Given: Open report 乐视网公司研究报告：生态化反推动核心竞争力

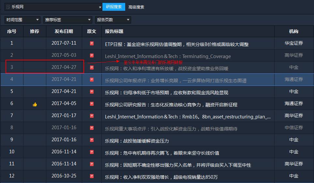Looking at the screenshot, I should pos(171,105).
